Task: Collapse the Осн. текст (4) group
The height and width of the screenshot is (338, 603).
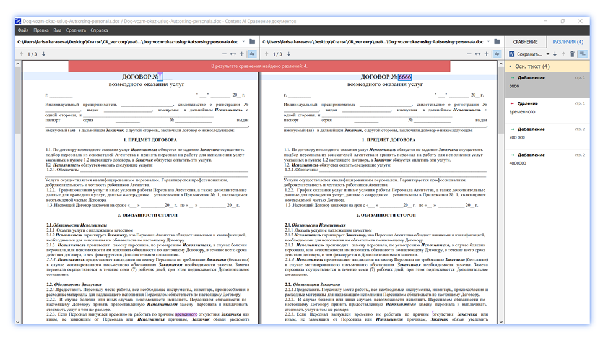Action: (x=510, y=66)
